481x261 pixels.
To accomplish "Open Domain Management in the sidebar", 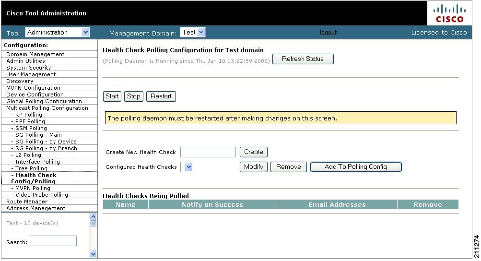I will (x=35, y=54).
